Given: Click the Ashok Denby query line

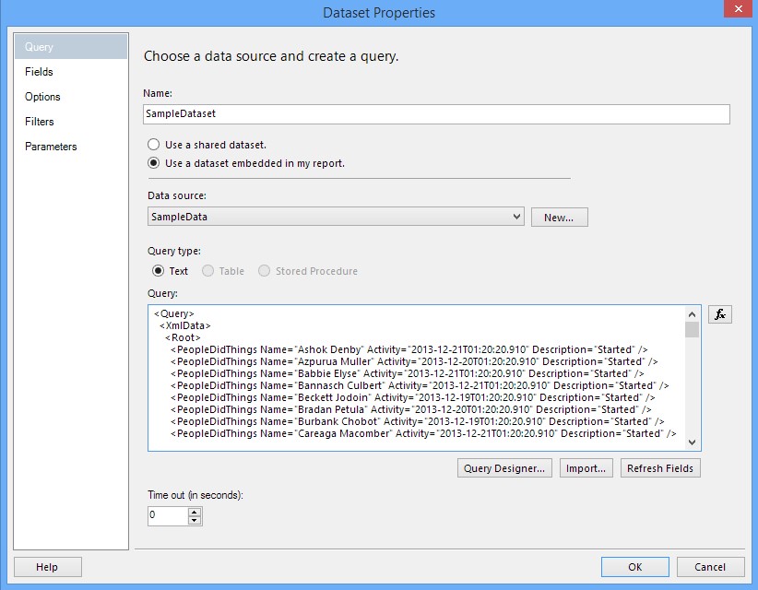Looking at the screenshot, I should pyautogui.click(x=409, y=349).
